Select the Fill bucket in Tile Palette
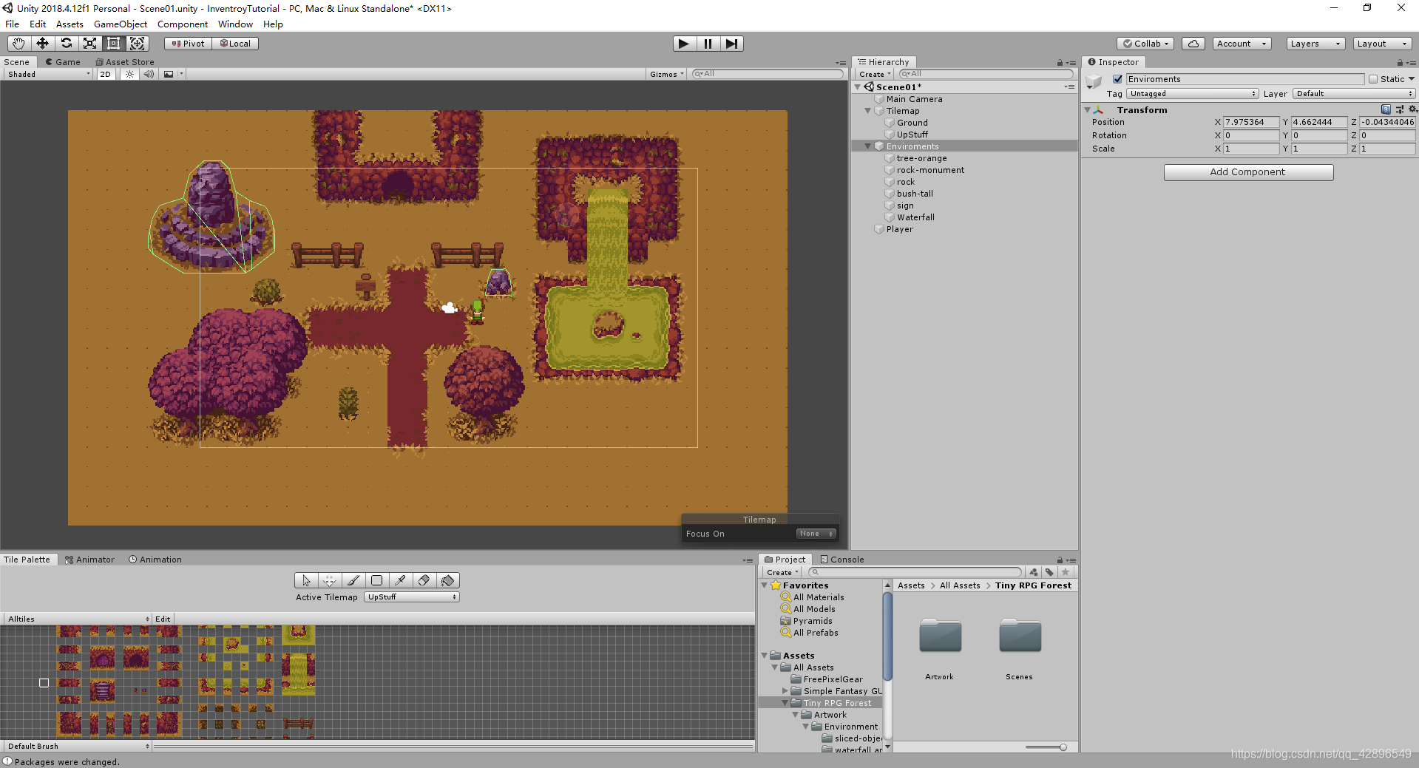1419x768 pixels. click(x=447, y=580)
